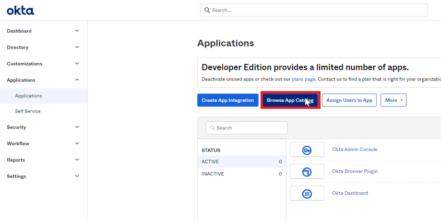Viewport: 441px width, 222px height.
Task: Open the Okta Admin Console app icon
Action: coord(307,150)
